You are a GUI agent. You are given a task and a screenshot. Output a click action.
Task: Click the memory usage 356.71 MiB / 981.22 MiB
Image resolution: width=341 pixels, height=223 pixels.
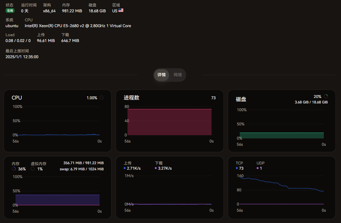pyautogui.click(x=83, y=163)
